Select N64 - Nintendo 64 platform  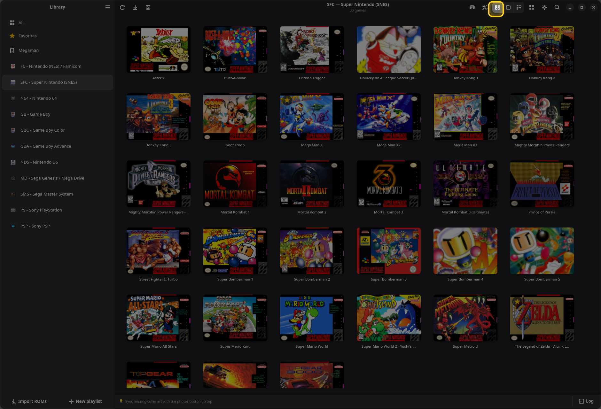58,98
